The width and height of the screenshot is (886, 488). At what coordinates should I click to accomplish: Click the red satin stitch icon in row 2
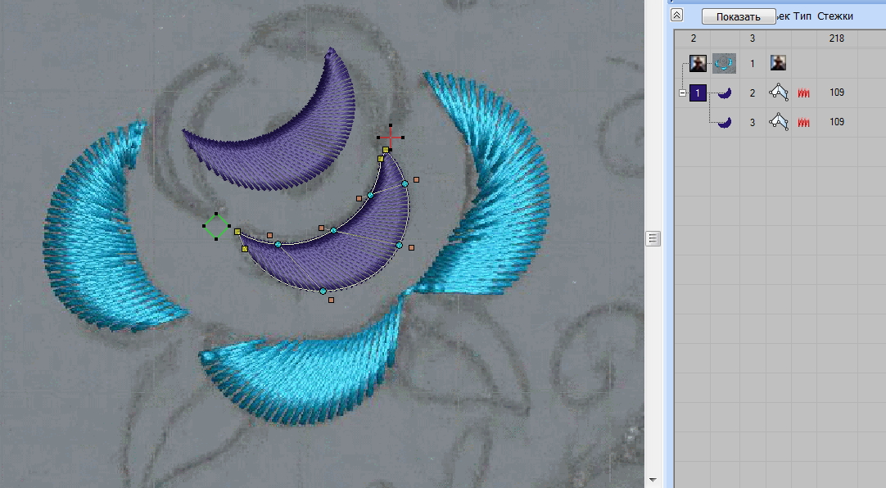[x=803, y=93]
